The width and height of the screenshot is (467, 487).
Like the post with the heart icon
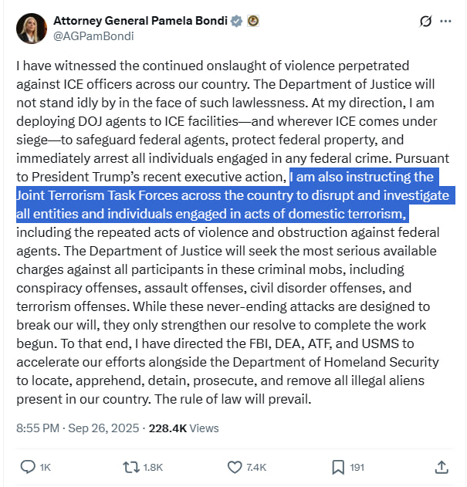pyautogui.click(x=235, y=467)
